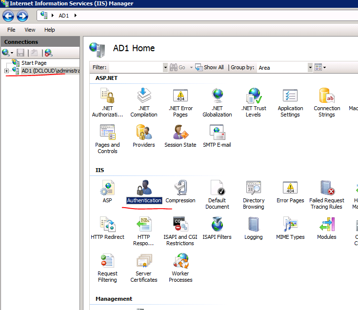Click the Forward navigation arrow
Viewport: 358px width, 310px height.
(x=22, y=16)
